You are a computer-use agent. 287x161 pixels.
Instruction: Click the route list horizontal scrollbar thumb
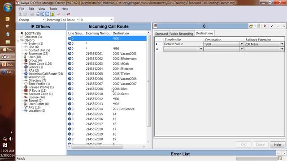click(97, 146)
